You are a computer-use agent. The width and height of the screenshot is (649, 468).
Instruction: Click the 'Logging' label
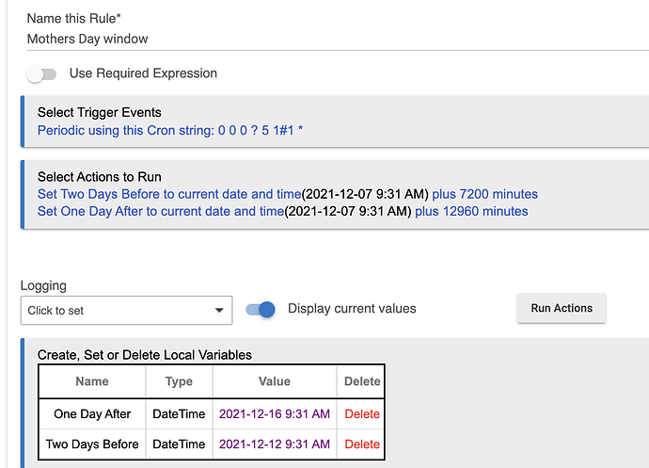pyautogui.click(x=43, y=285)
